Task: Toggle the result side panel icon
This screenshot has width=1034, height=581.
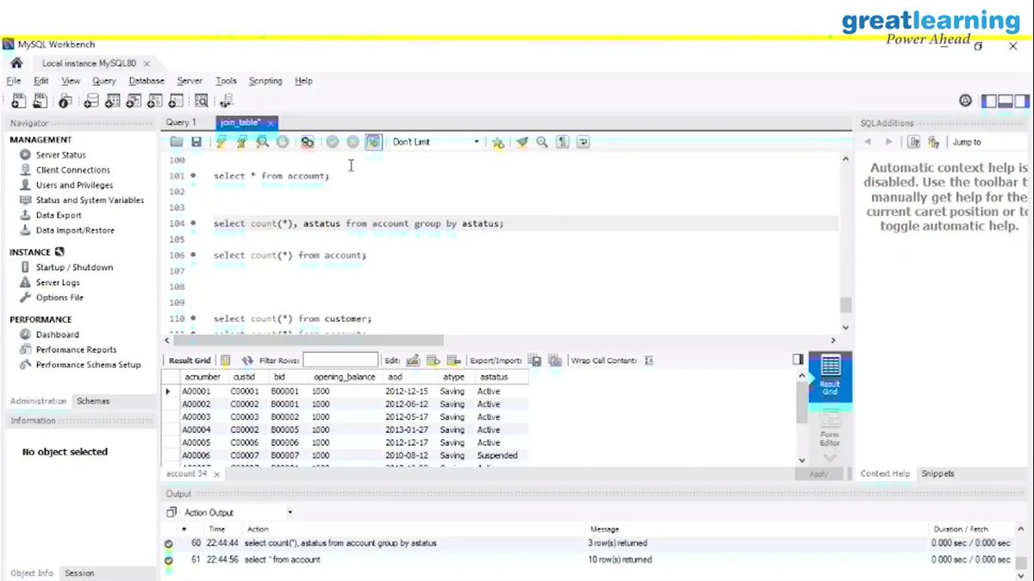Action: (x=798, y=360)
